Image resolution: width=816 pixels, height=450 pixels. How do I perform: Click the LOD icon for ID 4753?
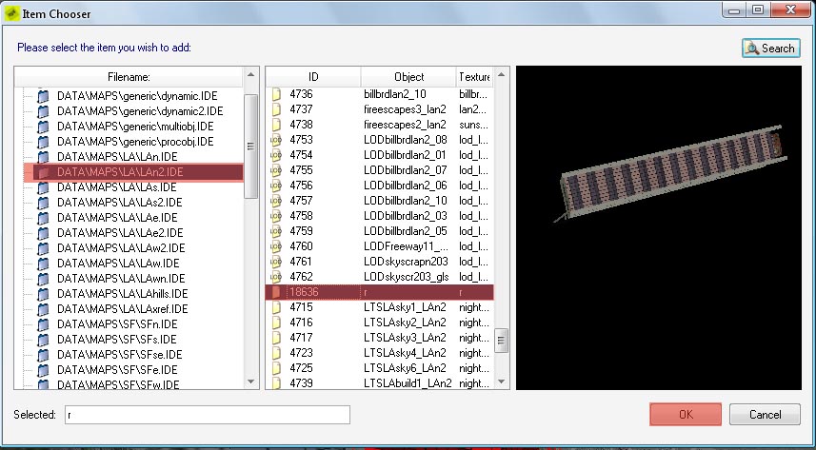(x=276, y=140)
